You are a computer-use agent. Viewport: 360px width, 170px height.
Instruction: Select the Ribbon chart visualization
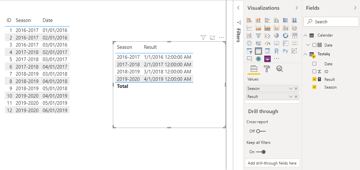[x=295, y=28]
